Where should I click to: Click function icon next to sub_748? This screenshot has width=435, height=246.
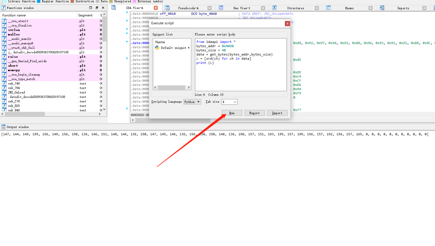4,83
